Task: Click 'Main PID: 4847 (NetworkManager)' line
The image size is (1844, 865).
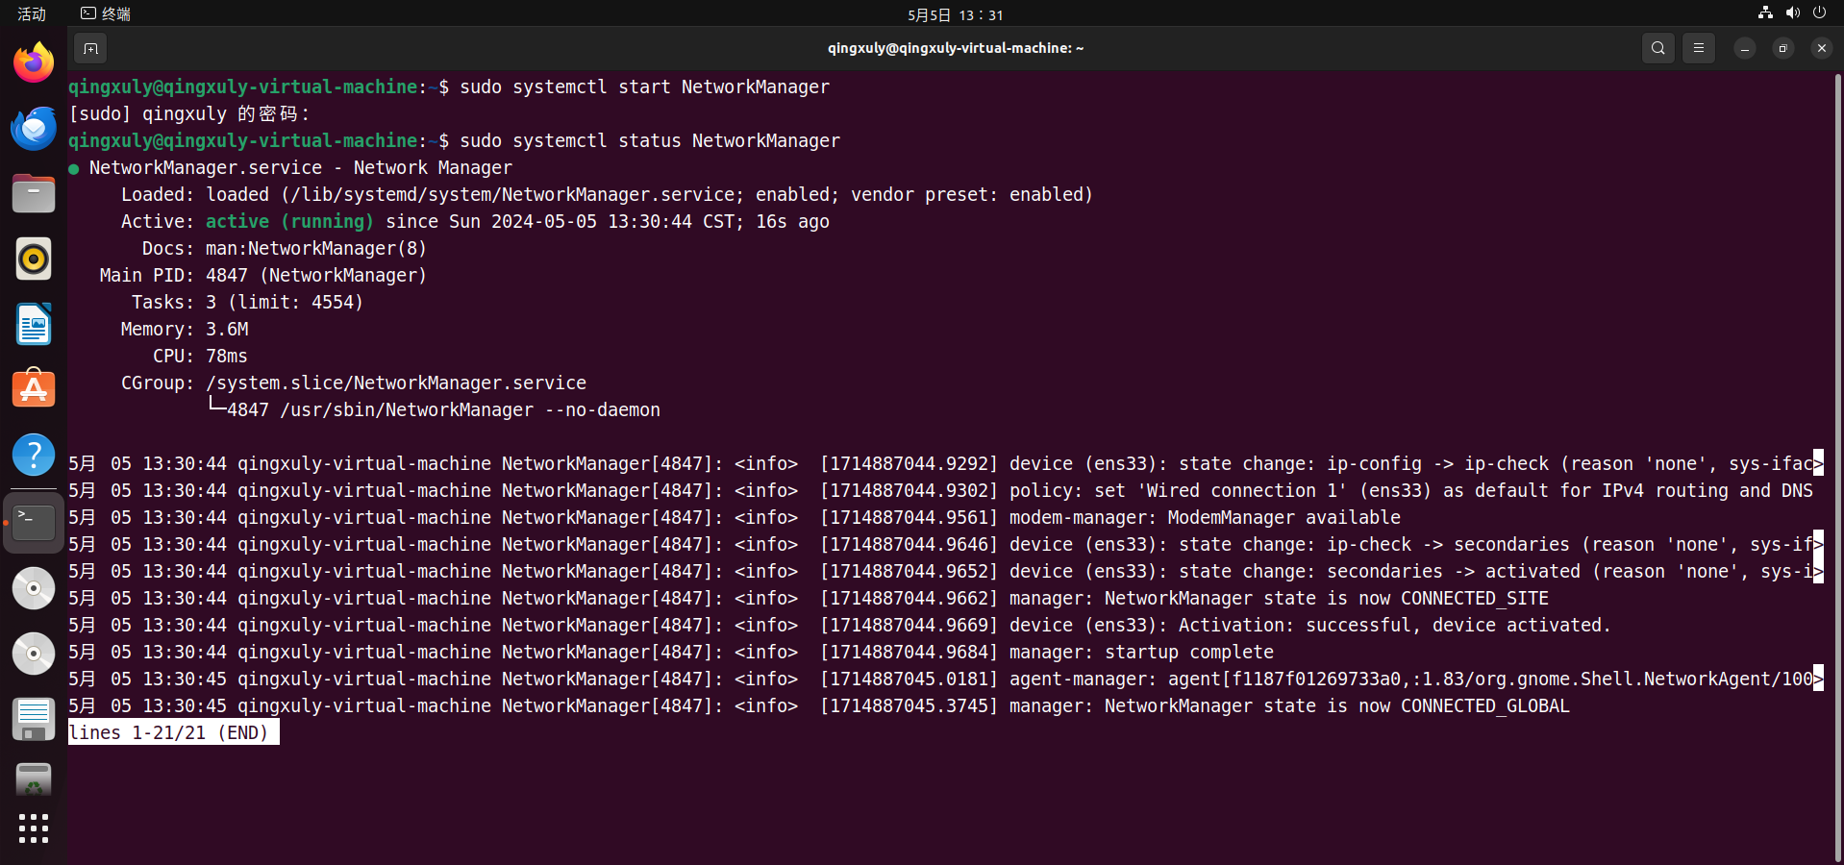Action: pyautogui.click(x=262, y=276)
